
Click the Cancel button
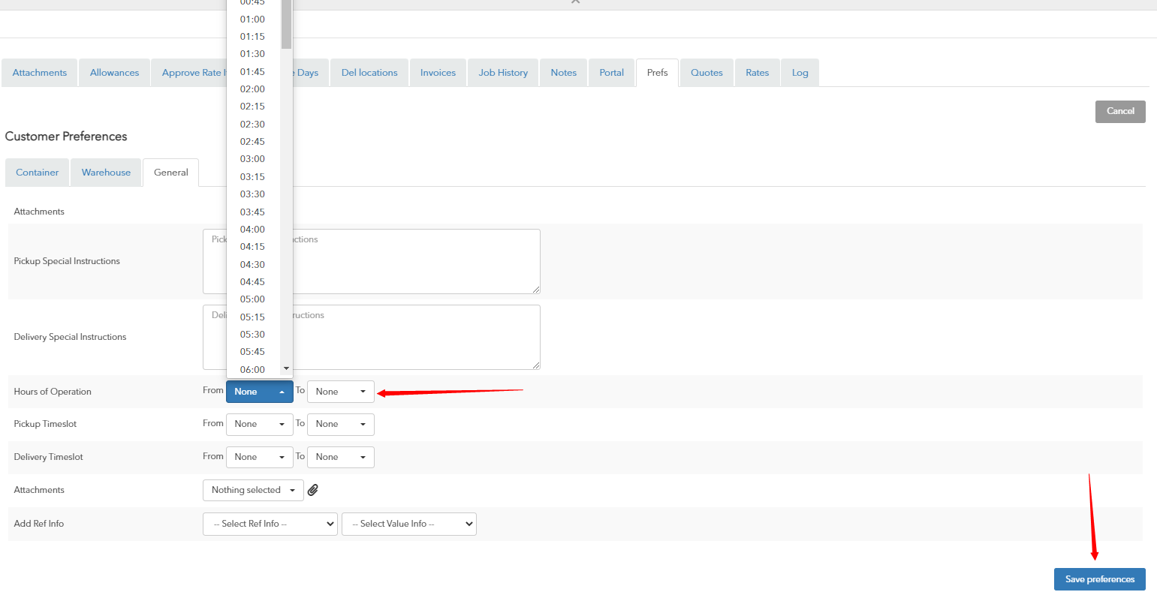coord(1120,111)
